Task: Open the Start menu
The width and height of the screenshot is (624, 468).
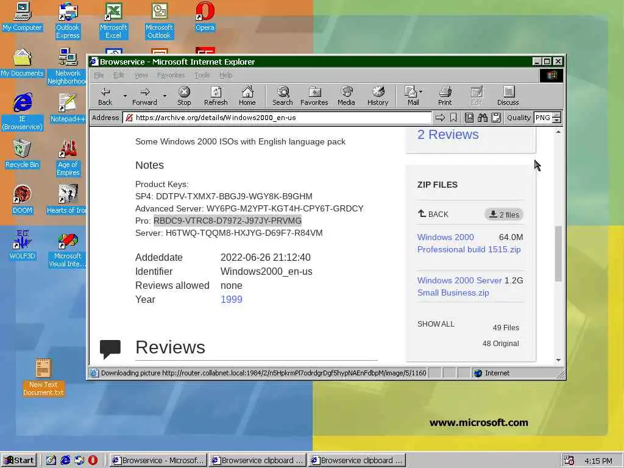Action: [x=19, y=461]
